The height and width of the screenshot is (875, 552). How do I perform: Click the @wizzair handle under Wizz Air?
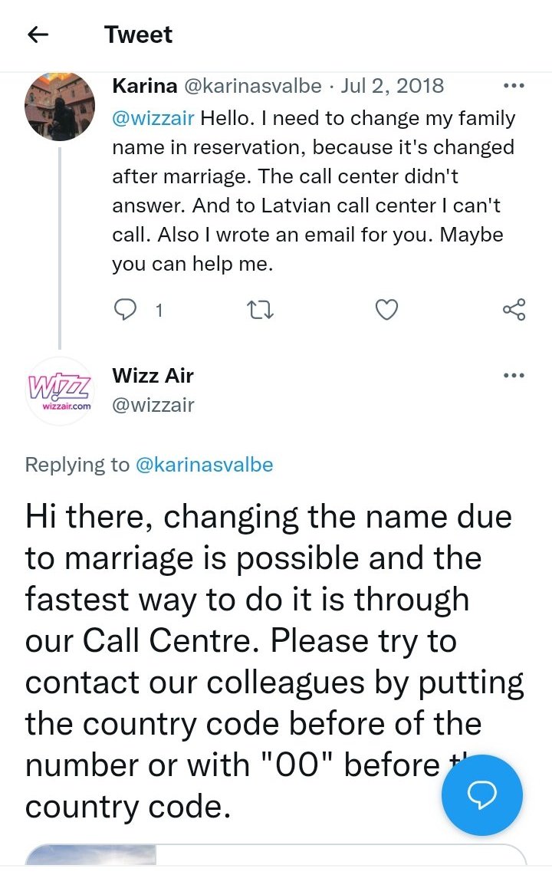tap(153, 404)
